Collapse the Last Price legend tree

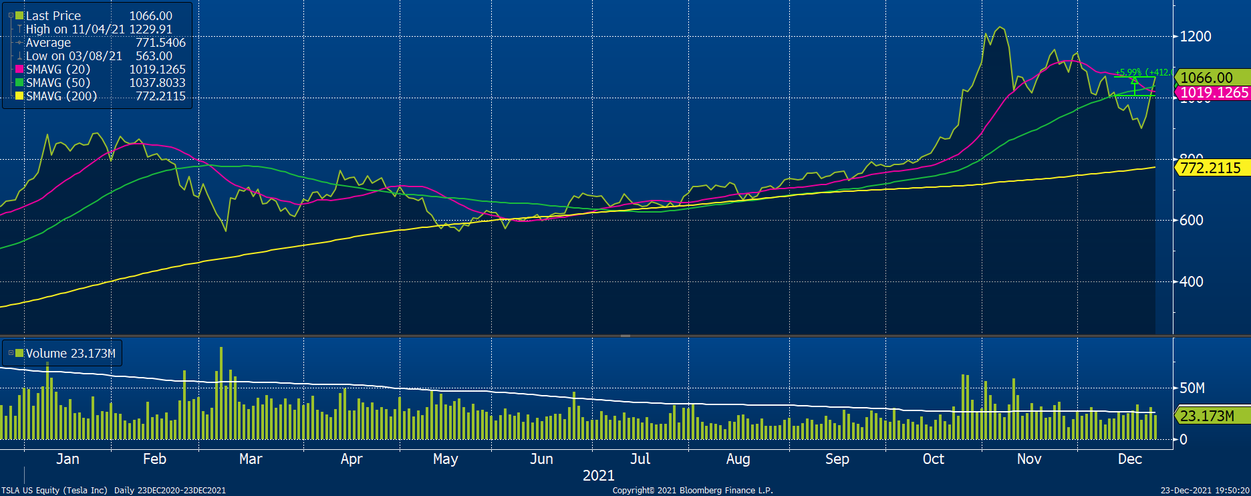11,15
